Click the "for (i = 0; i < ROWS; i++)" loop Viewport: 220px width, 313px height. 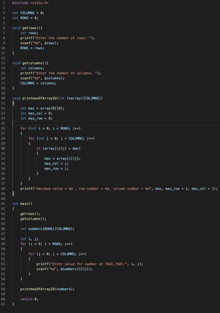point(46,244)
